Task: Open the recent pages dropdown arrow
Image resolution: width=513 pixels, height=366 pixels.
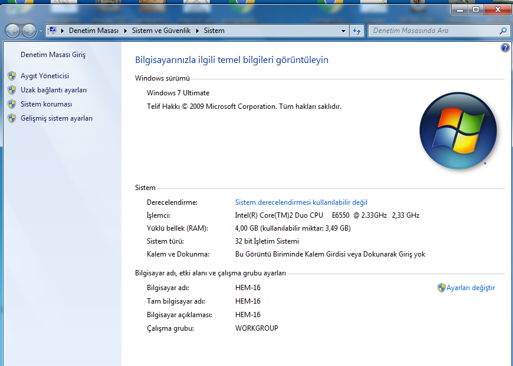Action: pos(41,31)
